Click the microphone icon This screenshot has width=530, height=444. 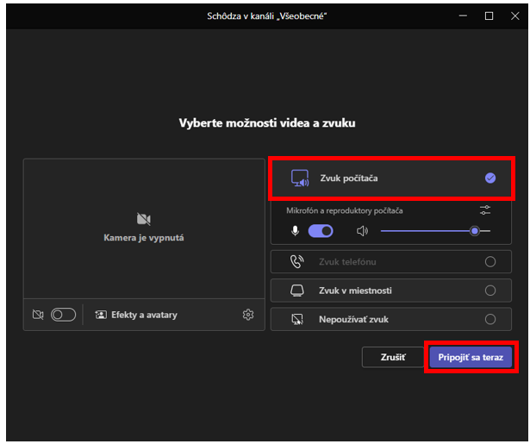point(295,231)
